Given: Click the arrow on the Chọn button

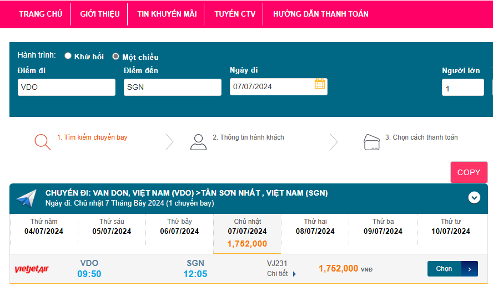Looking at the screenshot, I should (x=470, y=269).
